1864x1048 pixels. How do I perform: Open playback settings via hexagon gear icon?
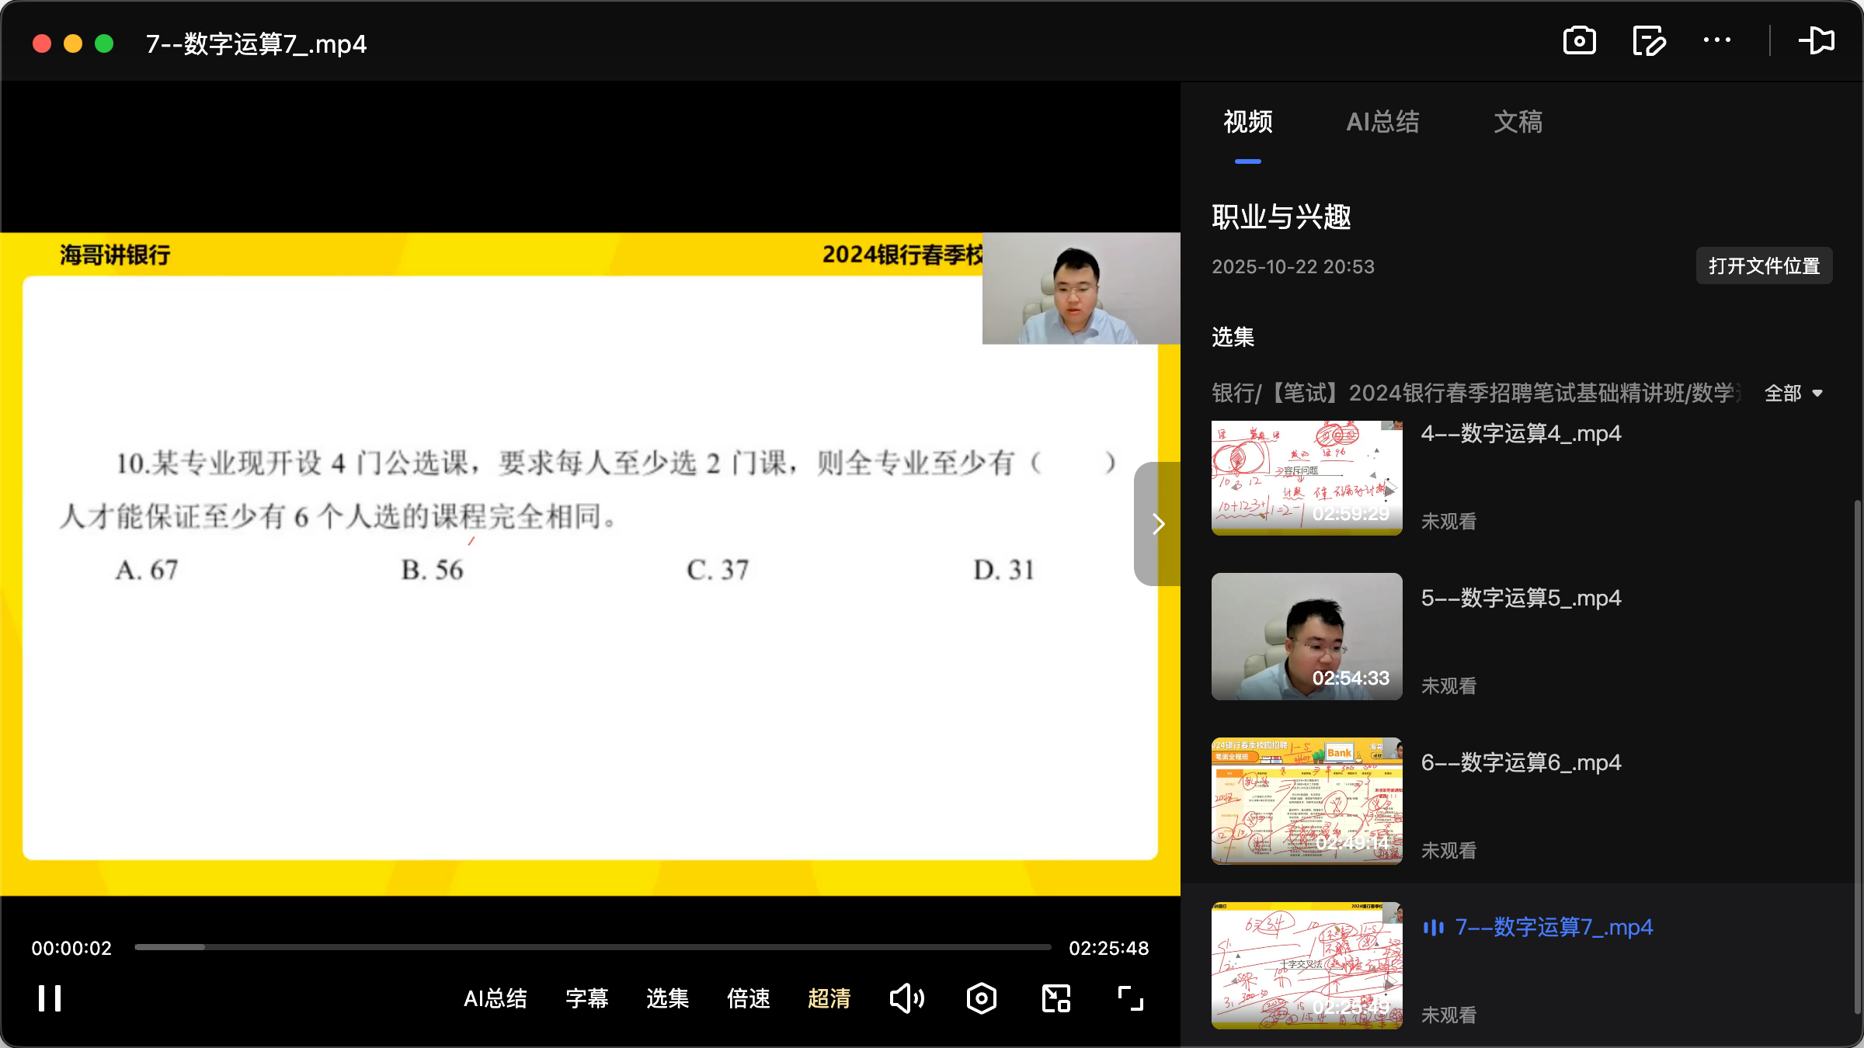tap(981, 998)
